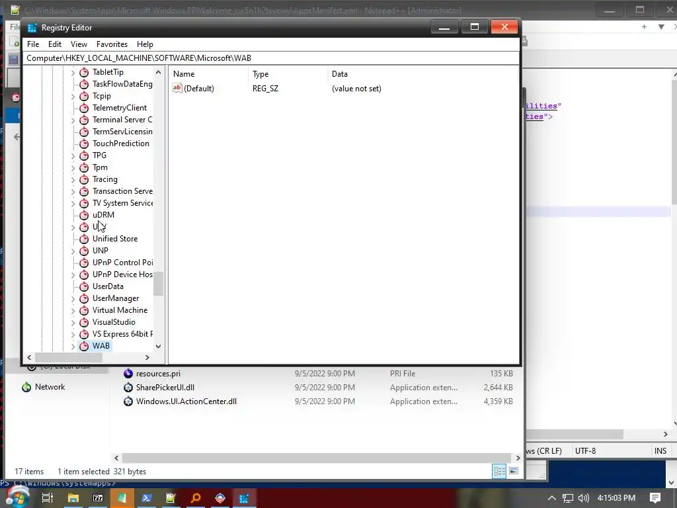Click the tree vertical scrollbar thumb

click(x=159, y=284)
